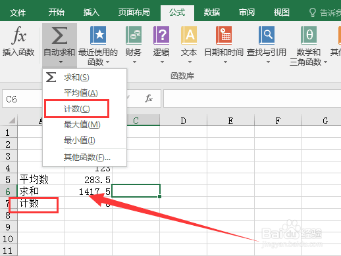Click cell containing 求和
341x256 pixels.
click(x=41, y=191)
